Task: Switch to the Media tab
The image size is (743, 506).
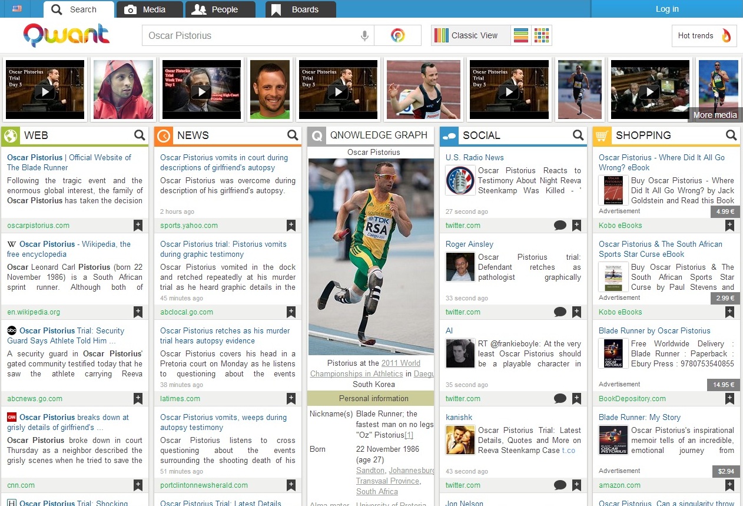Action: (150, 9)
